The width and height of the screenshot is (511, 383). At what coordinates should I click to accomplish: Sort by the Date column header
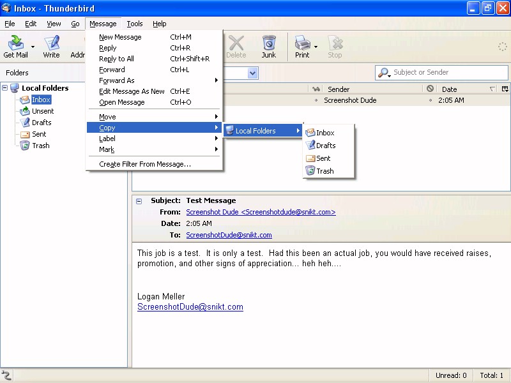click(467, 89)
